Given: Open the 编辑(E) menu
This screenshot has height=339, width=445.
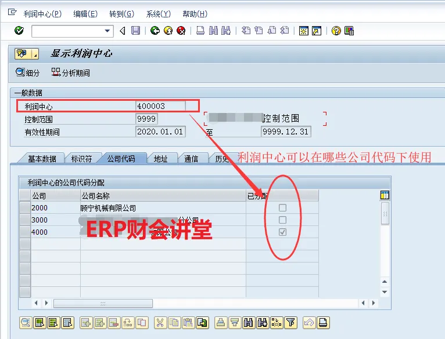Looking at the screenshot, I should 85,14.
